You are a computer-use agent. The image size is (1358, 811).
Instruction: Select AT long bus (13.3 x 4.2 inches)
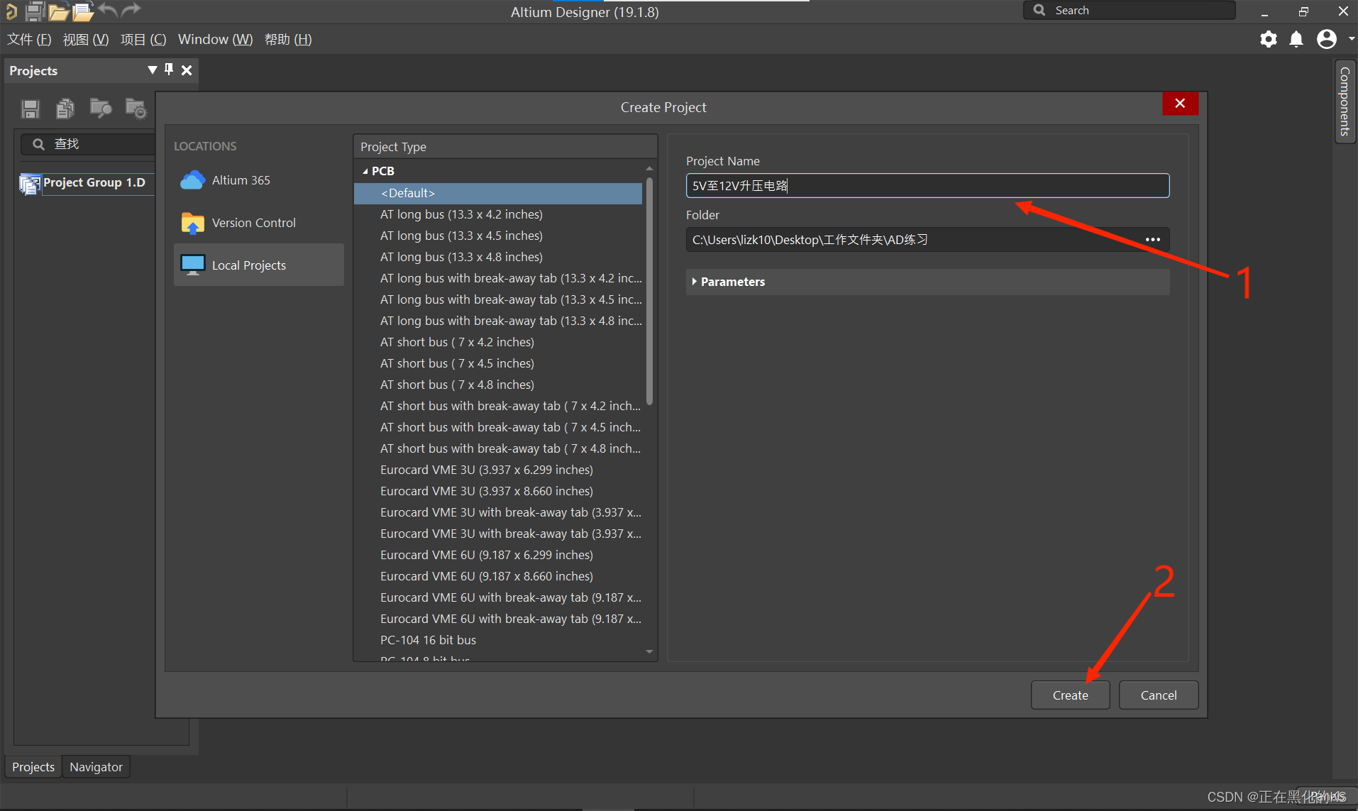(498, 214)
